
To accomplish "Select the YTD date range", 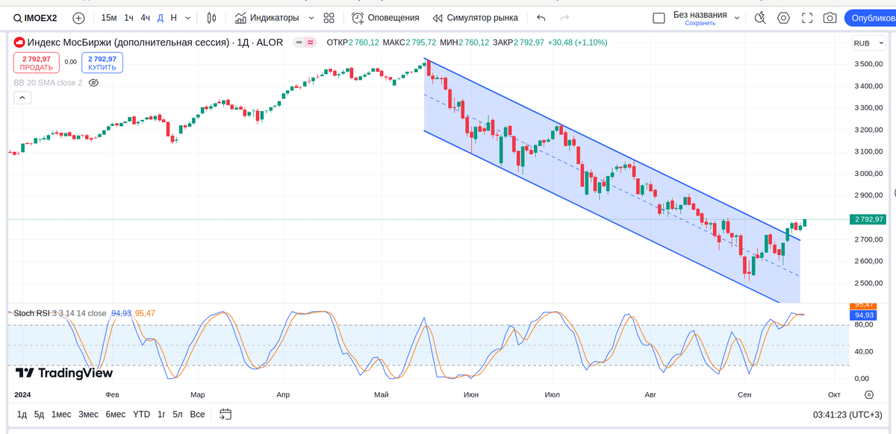I will (x=141, y=414).
